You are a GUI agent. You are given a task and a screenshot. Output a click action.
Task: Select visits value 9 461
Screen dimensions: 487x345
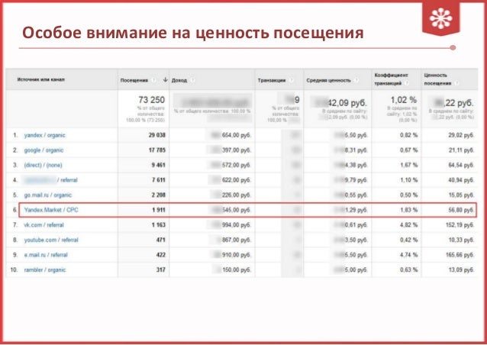[159, 165]
